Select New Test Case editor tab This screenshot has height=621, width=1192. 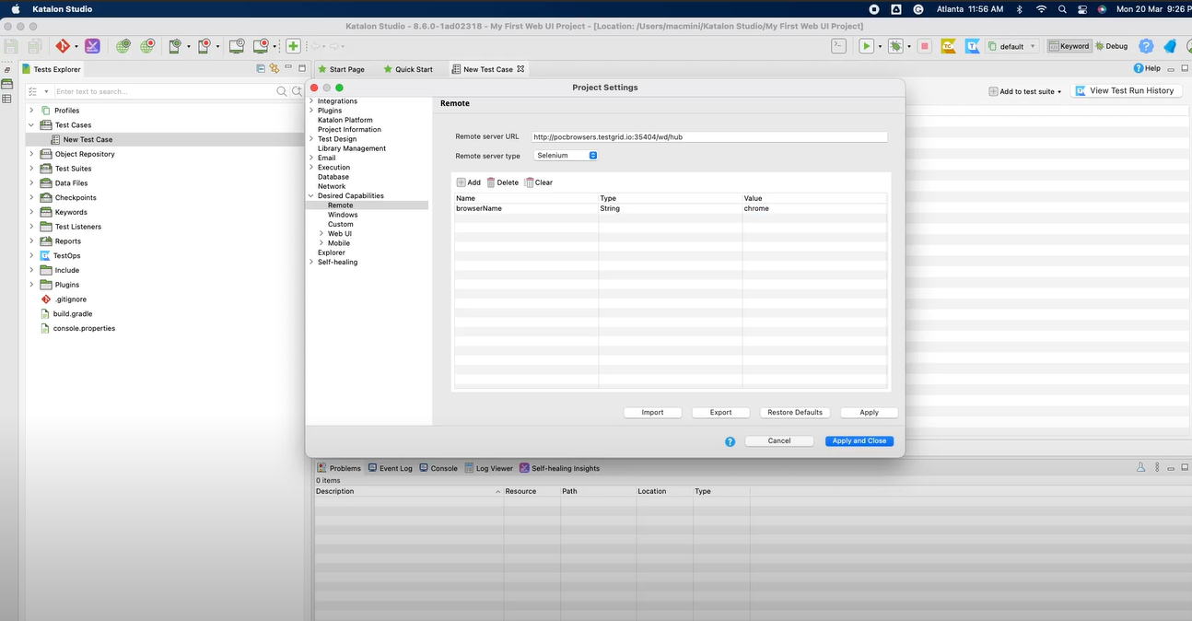487,69
